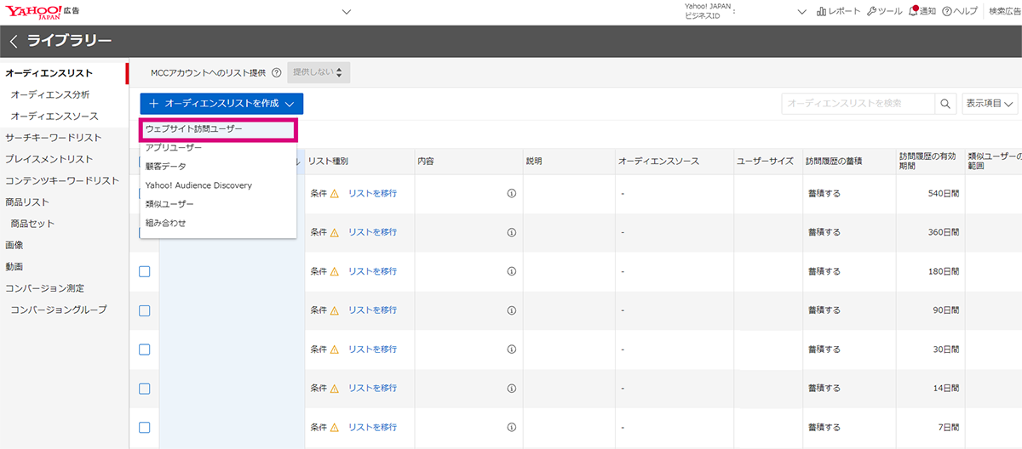The height and width of the screenshot is (449, 1022).
Task: Expand the account selector chevron at top center
Action: coord(346,12)
